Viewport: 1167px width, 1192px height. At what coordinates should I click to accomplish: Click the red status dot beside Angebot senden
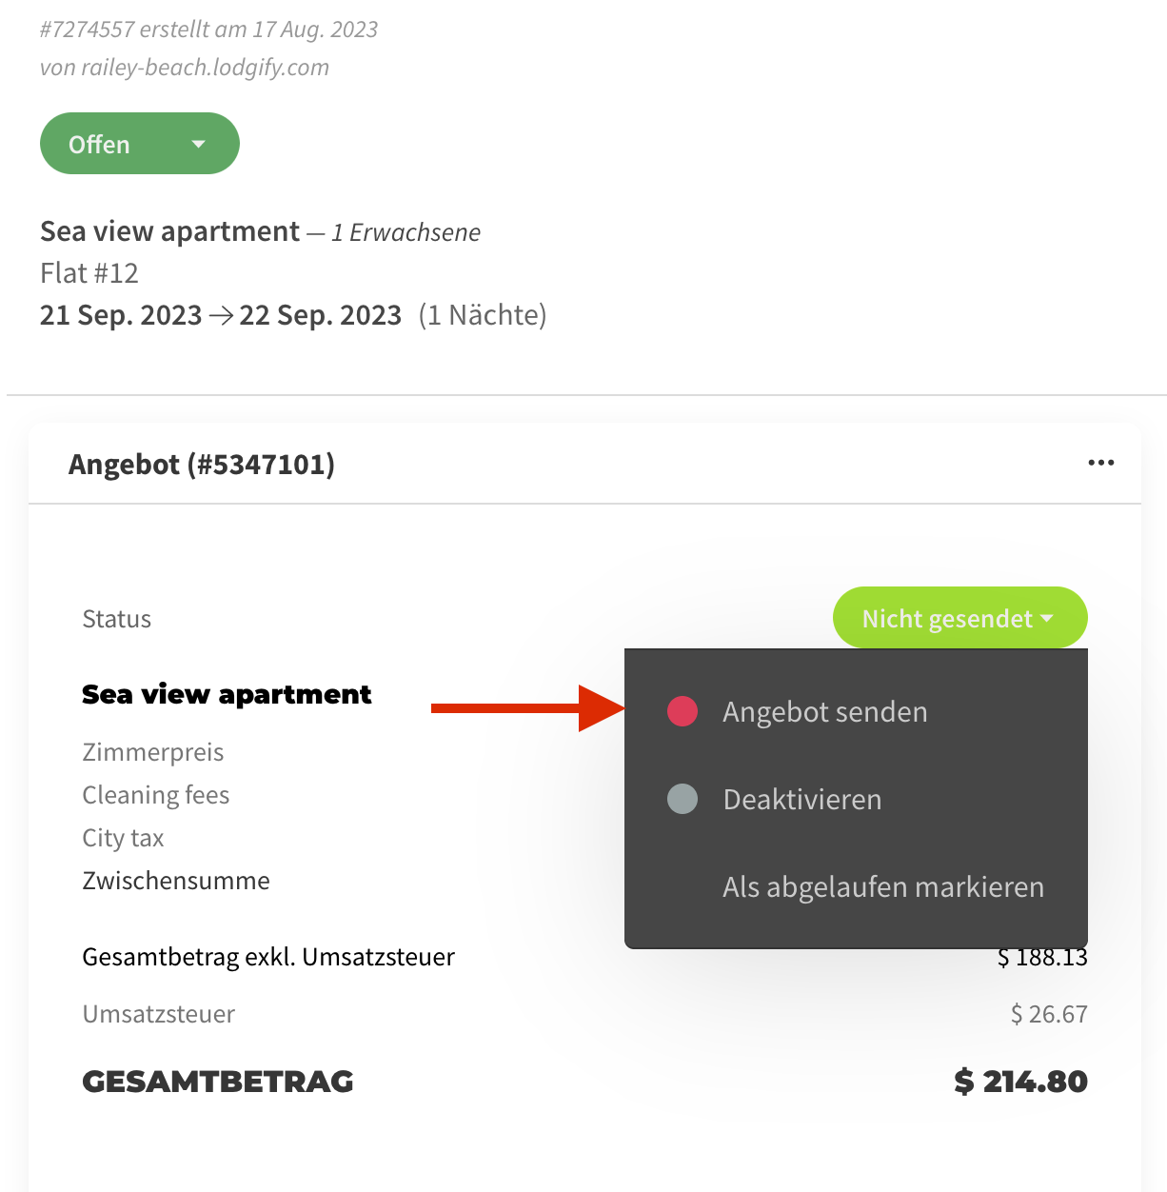[682, 710]
